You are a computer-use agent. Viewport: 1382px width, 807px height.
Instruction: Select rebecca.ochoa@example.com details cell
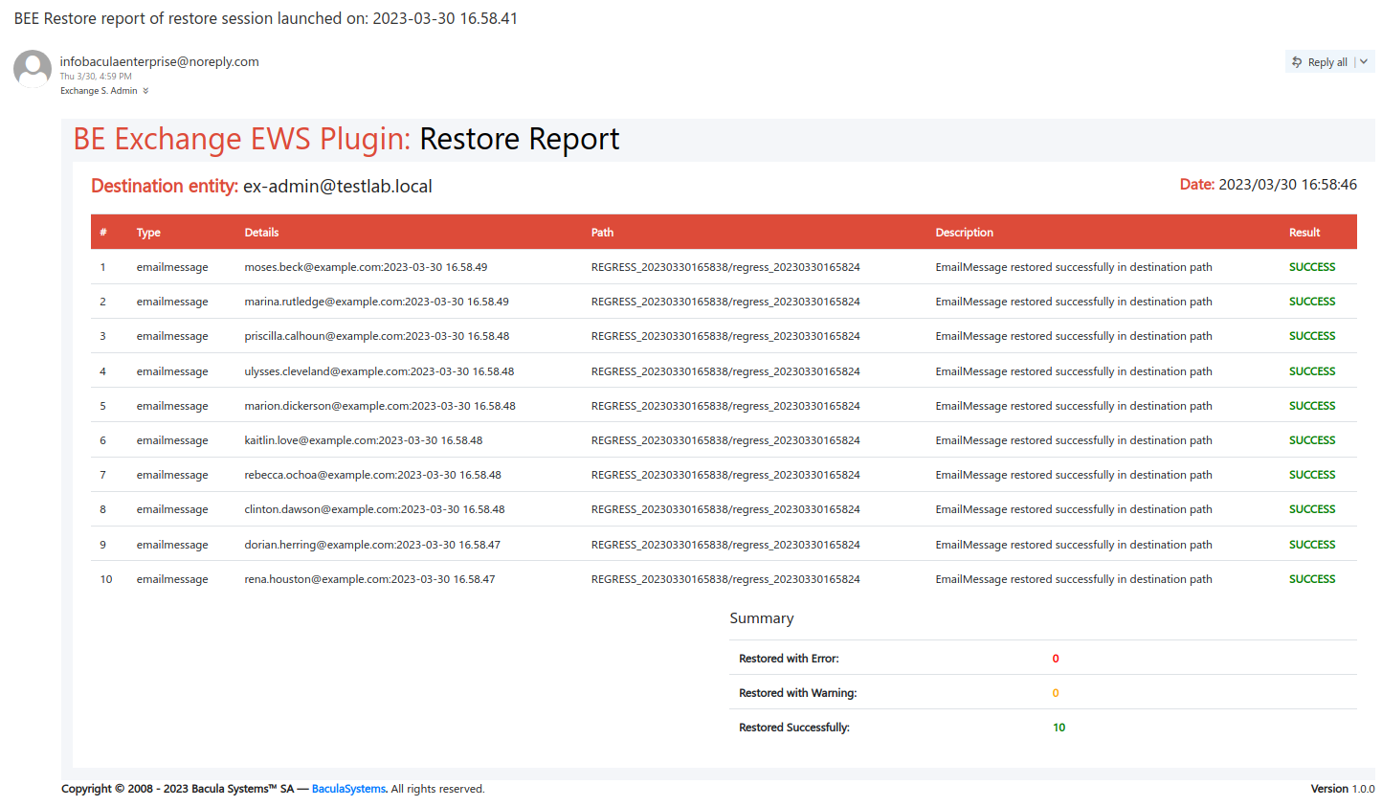tap(372, 475)
